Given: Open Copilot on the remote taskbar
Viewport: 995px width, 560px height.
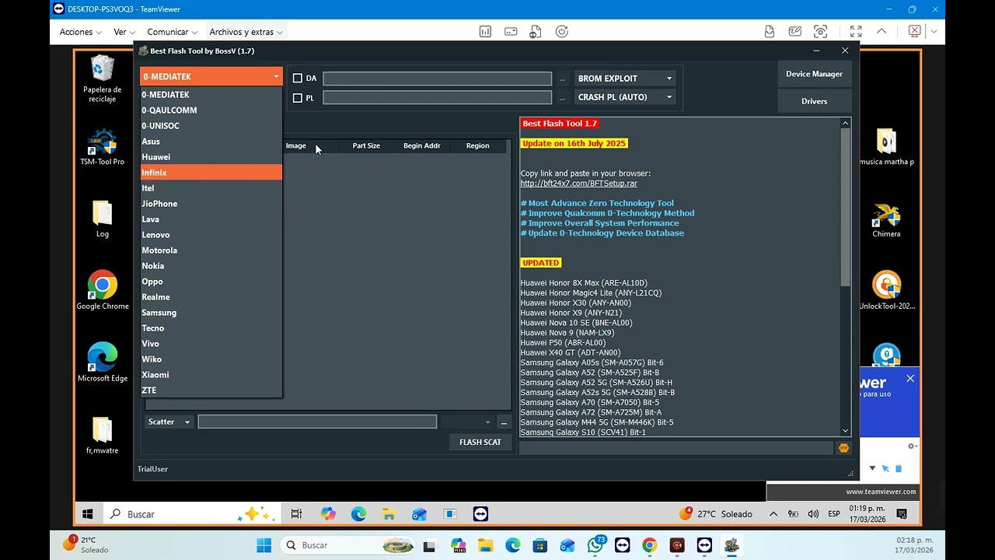Looking at the screenshot, I should pyautogui.click(x=328, y=514).
